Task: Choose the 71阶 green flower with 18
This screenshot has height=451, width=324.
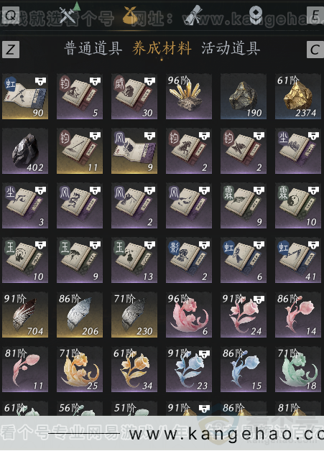Action: pos(298,369)
